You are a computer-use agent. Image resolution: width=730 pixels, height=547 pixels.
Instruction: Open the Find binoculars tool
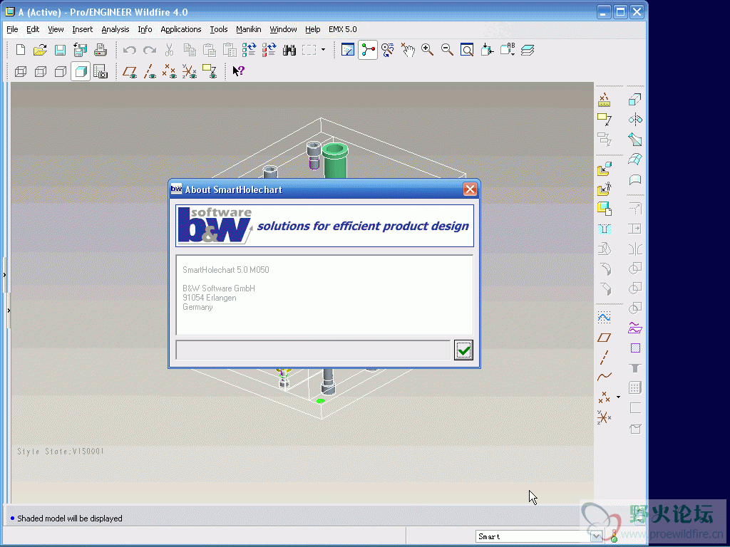(289, 50)
